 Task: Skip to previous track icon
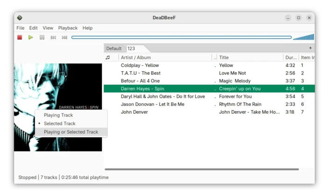click(x=53, y=37)
